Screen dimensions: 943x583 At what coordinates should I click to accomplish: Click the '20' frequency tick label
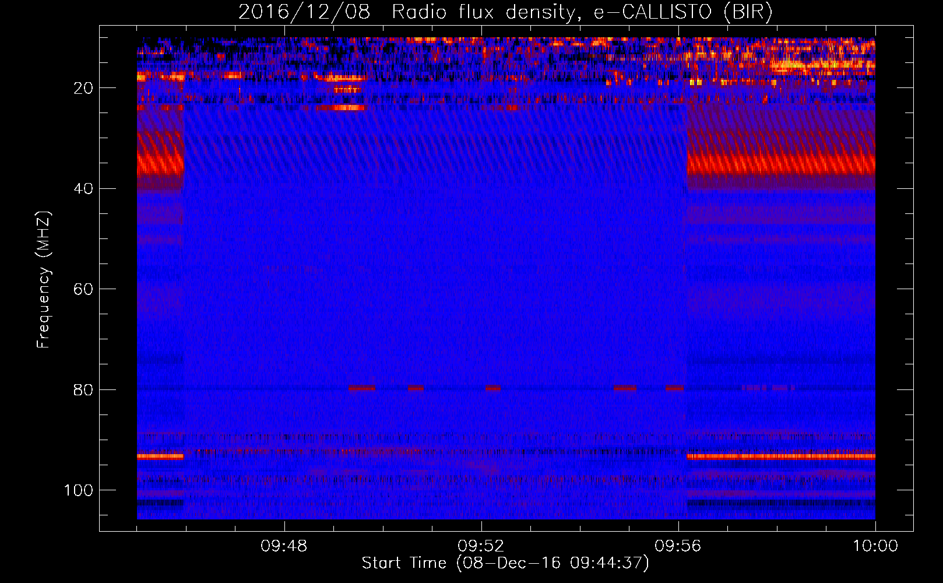tap(83, 88)
